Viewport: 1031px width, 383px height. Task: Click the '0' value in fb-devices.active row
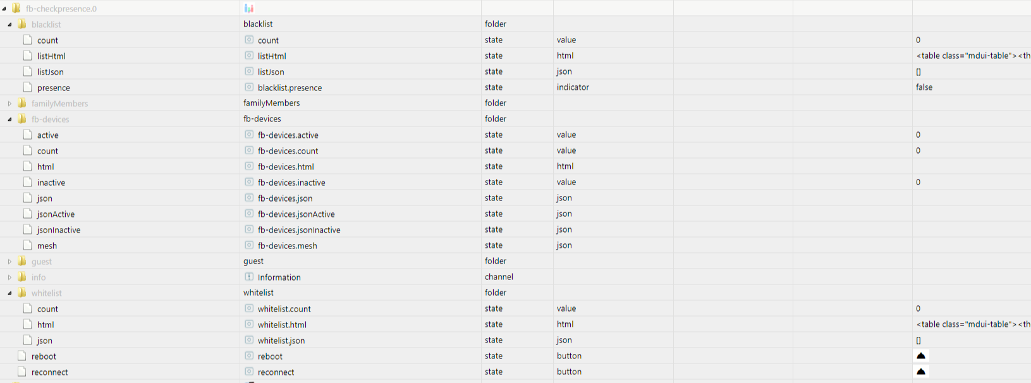918,135
